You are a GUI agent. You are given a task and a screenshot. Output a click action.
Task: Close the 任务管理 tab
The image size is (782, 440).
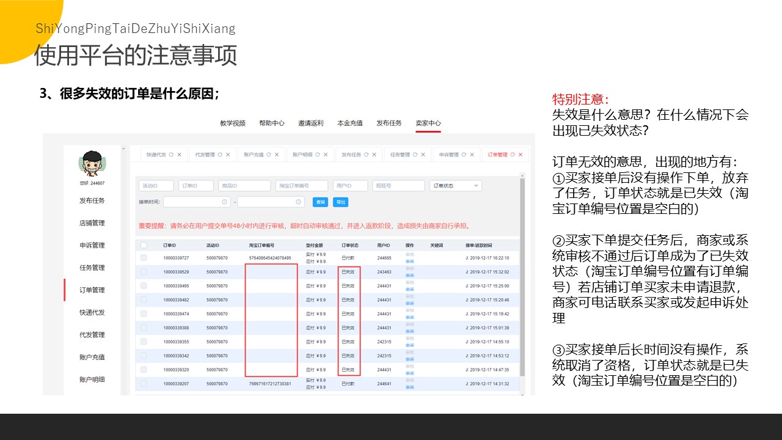click(x=423, y=155)
